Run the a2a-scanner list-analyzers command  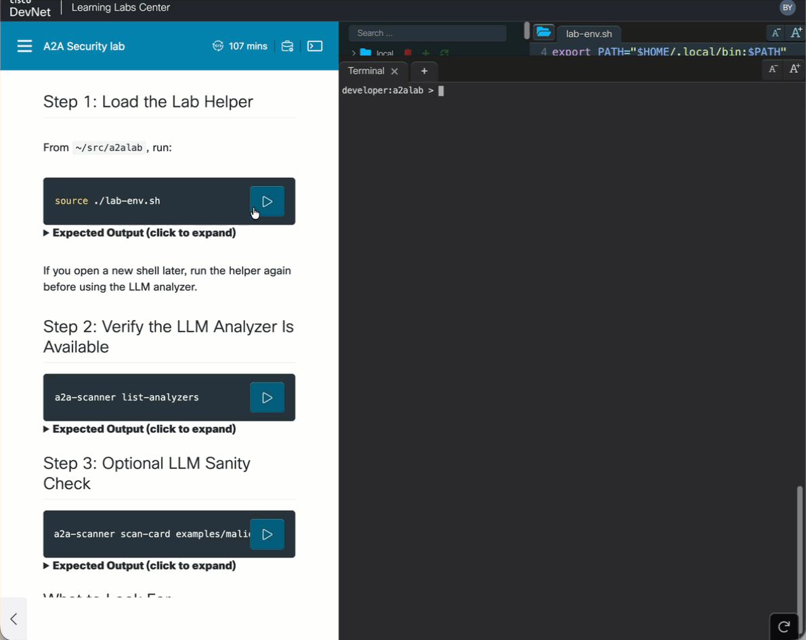tap(267, 398)
